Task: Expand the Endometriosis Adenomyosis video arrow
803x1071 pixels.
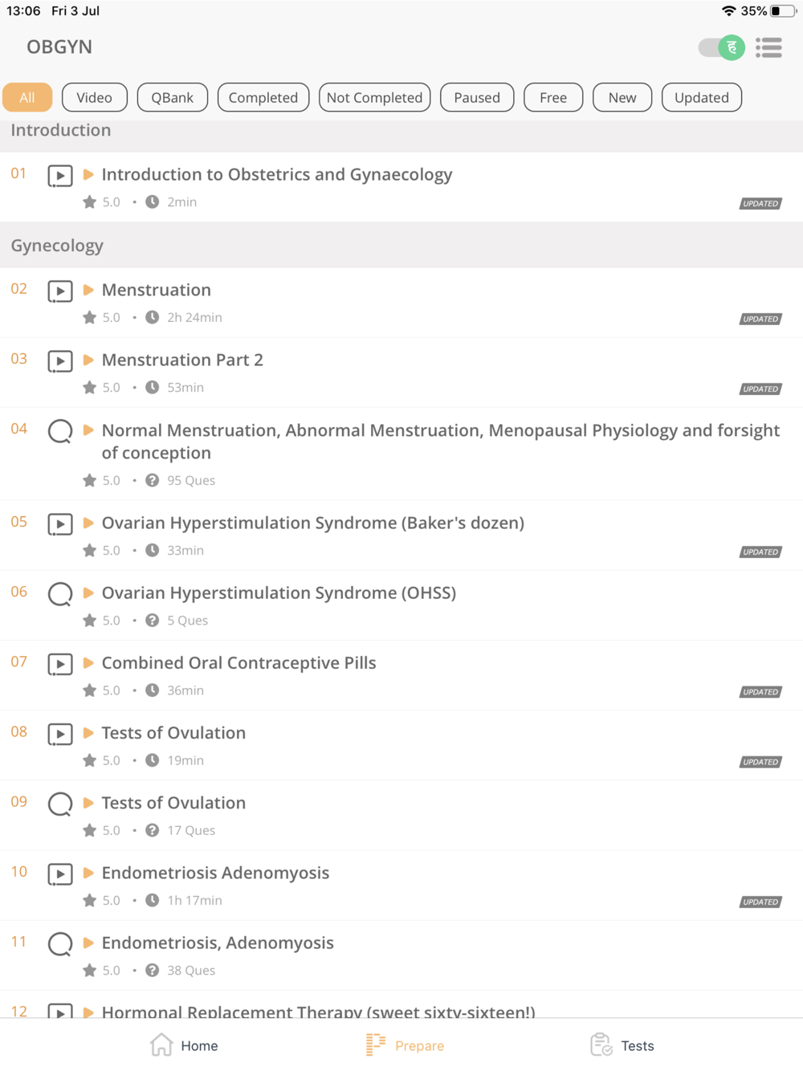Action: coord(88,873)
